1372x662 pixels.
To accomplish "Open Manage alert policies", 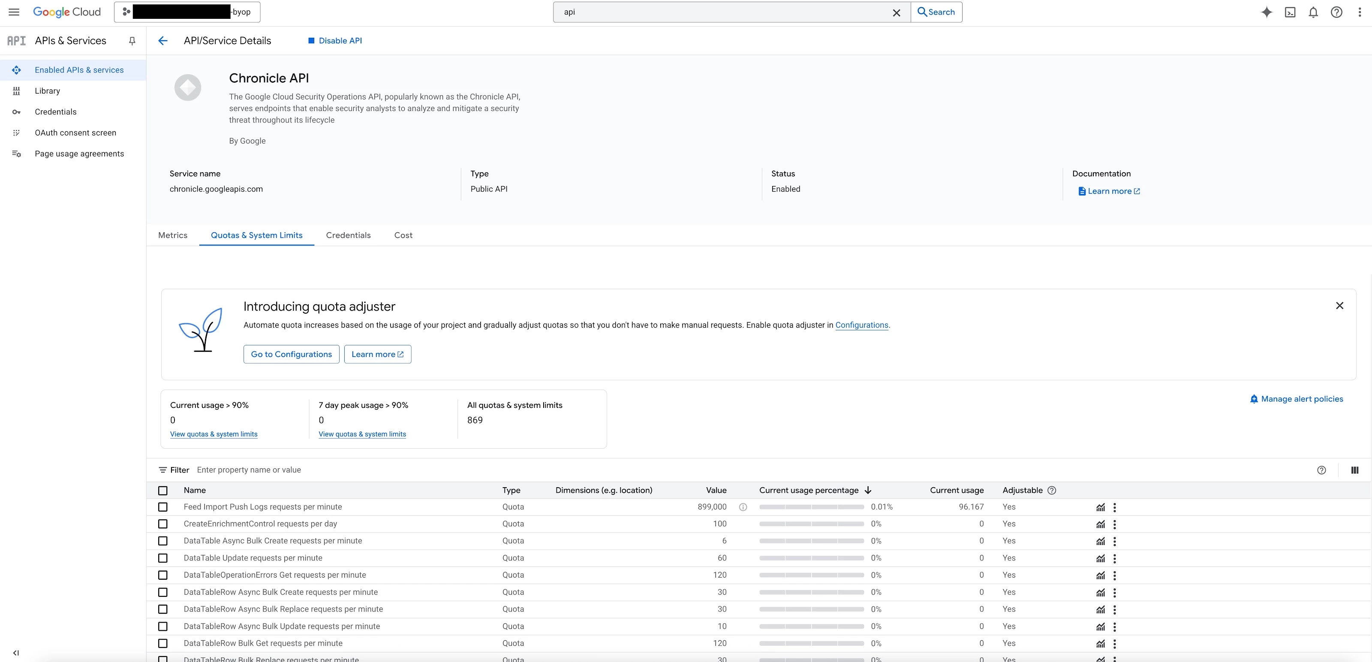I will coord(1297,399).
